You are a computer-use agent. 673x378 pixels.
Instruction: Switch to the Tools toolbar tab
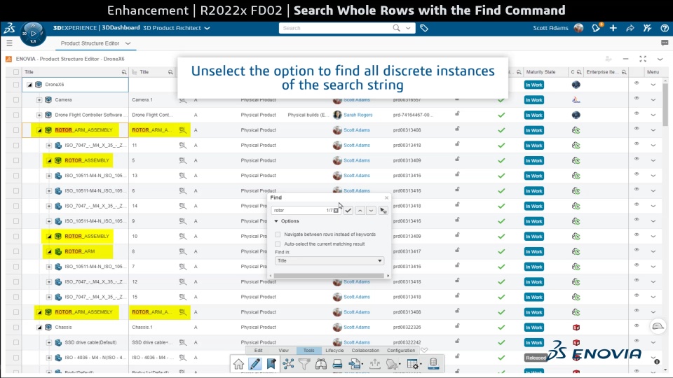tap(308, 351)
